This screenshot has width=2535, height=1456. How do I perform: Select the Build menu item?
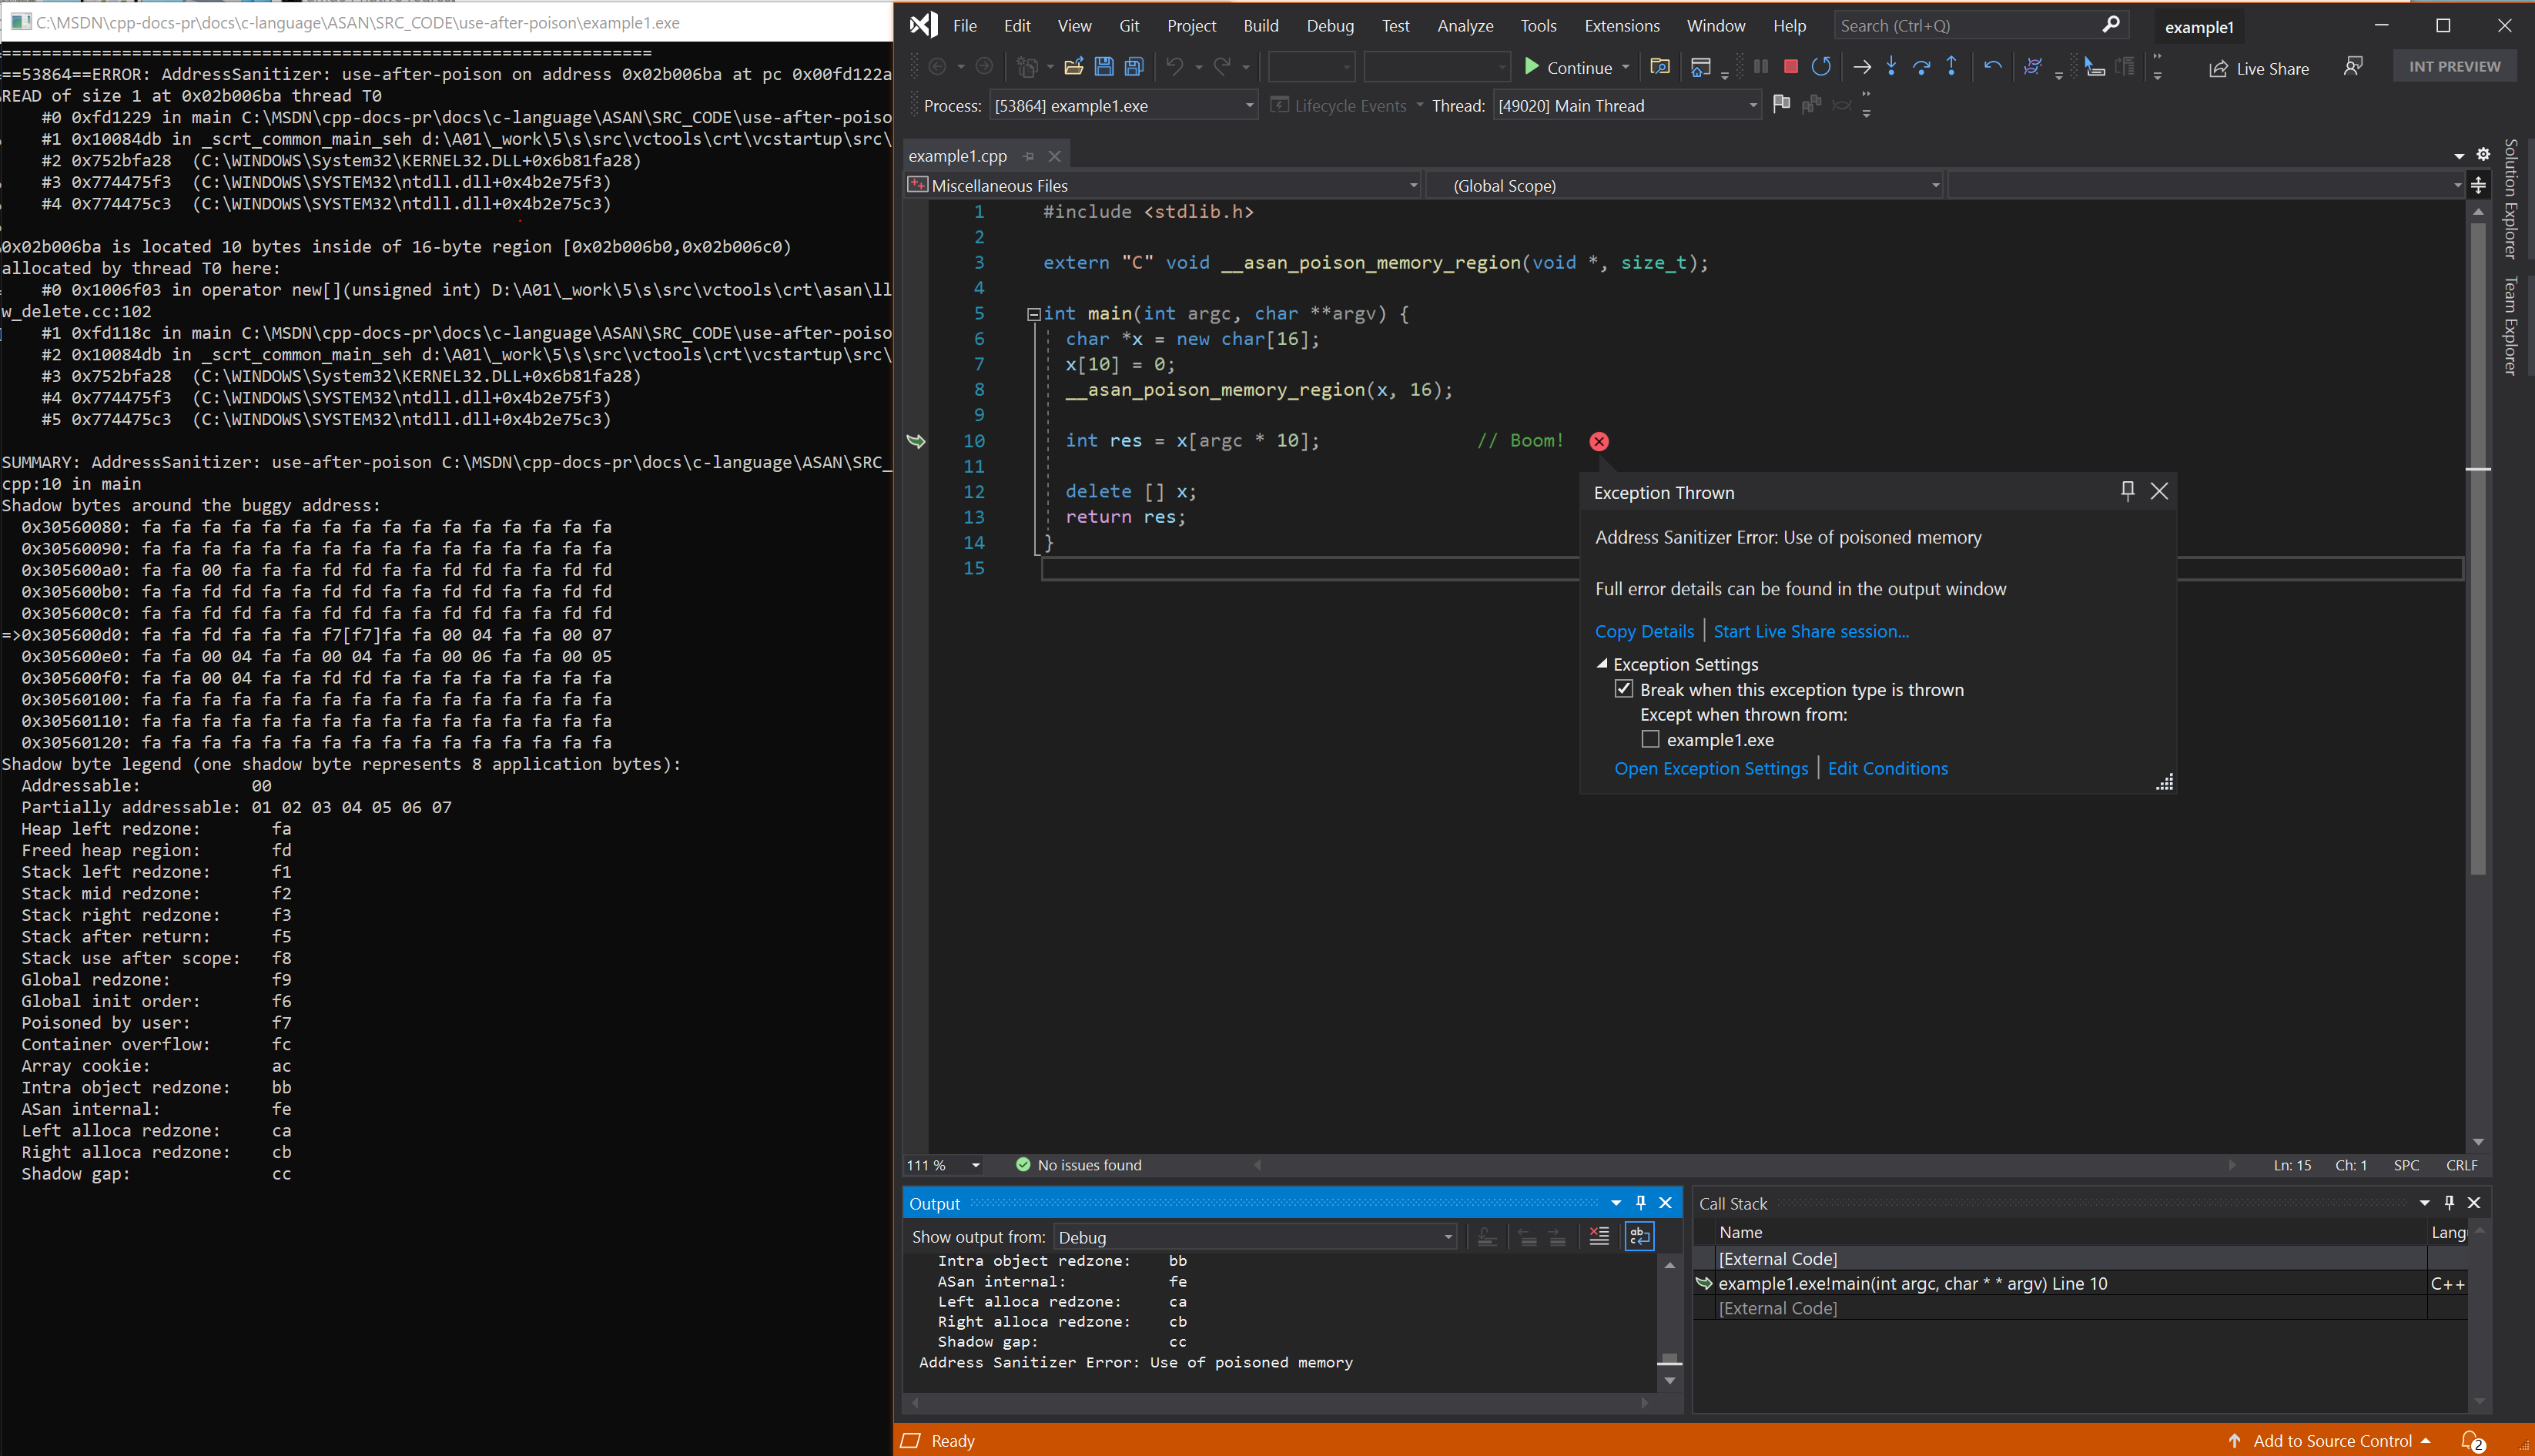click(1261, 25)
